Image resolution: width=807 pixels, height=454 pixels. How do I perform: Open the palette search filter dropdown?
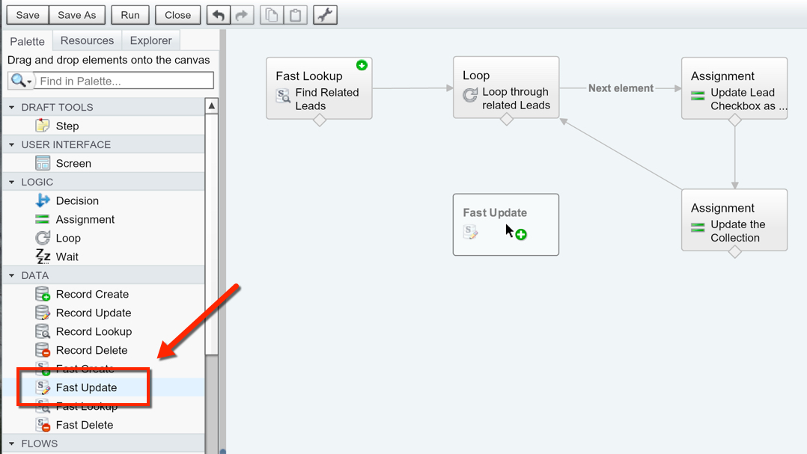(x=21, y=81)
